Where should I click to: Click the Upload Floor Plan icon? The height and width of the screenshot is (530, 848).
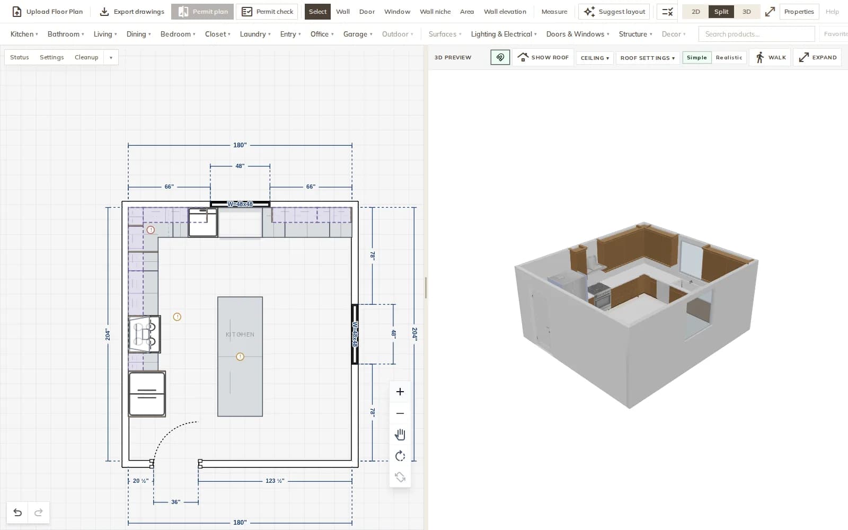click(x=17, y=12)
